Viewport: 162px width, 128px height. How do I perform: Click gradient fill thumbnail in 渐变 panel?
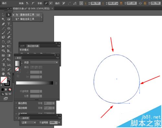pos(18,63)
